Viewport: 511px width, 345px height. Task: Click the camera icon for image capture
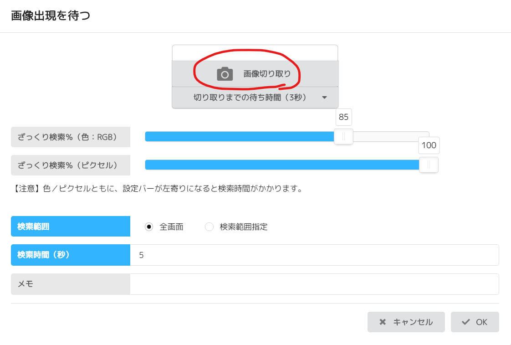point(225,74)
